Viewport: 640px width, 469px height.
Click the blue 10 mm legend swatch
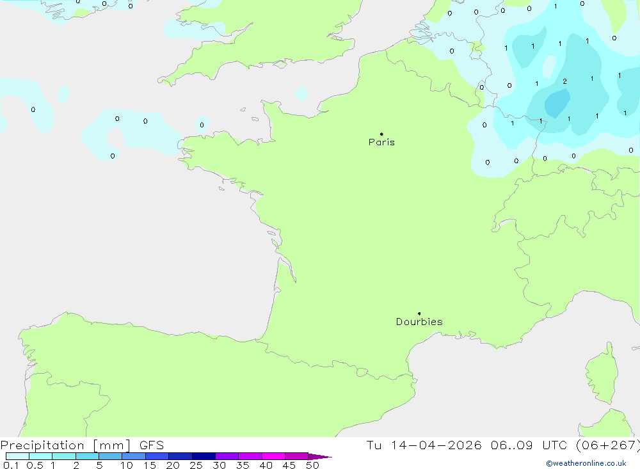[x=134, y=456]
